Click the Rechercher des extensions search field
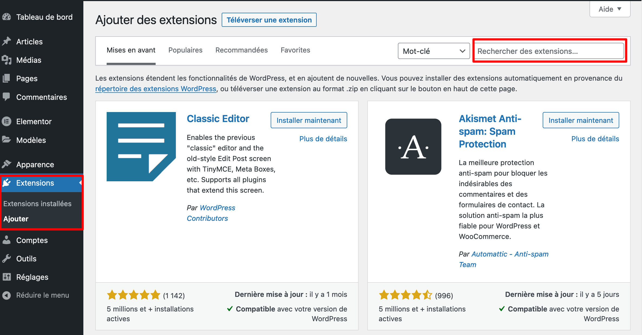 [x=549, y=51]
